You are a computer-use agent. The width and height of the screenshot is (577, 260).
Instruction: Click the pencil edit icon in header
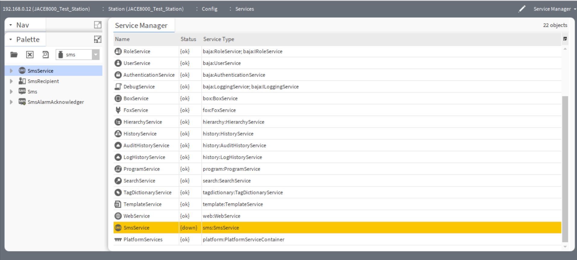click(522, 9)
